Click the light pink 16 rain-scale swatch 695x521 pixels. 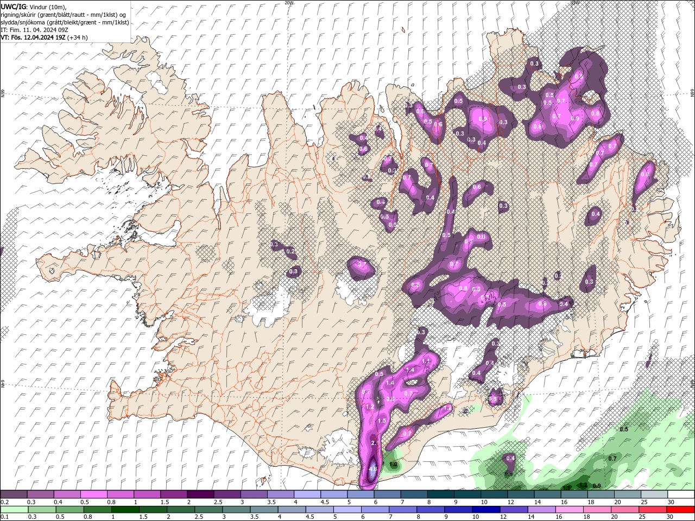[x=569, y=510]
